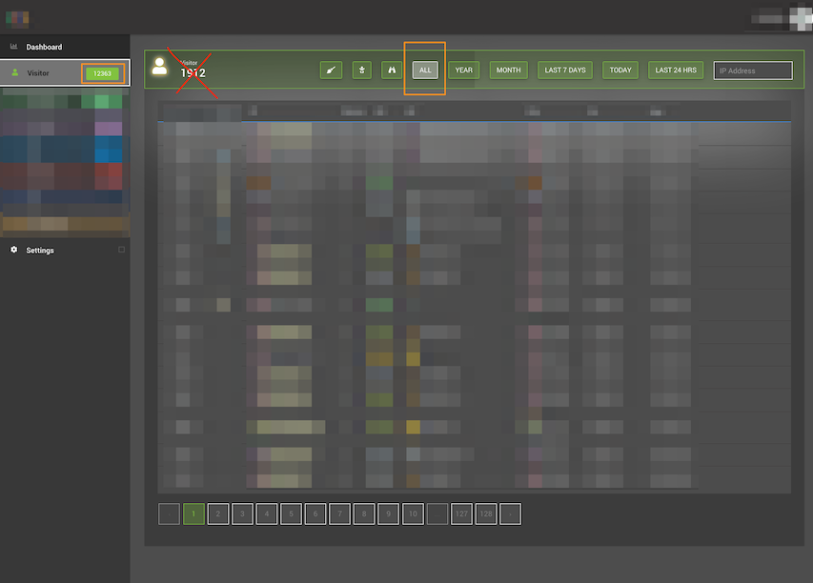Open the Settings menu item
Screen dimensions: 813x583
point(65,250)
